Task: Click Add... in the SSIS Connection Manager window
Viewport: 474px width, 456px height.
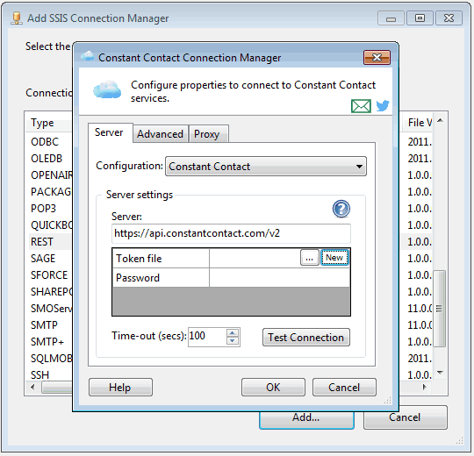Action: 306,419
